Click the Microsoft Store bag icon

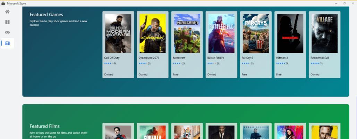tap(3, 3)
